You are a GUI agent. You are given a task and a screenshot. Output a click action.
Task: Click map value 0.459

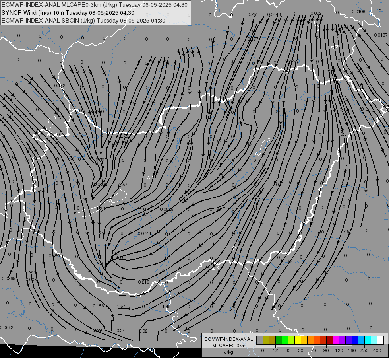[54, 256]
